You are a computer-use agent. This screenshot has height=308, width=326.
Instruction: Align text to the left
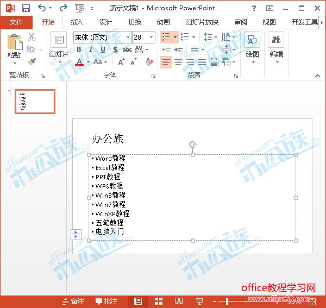pos(166,62)
